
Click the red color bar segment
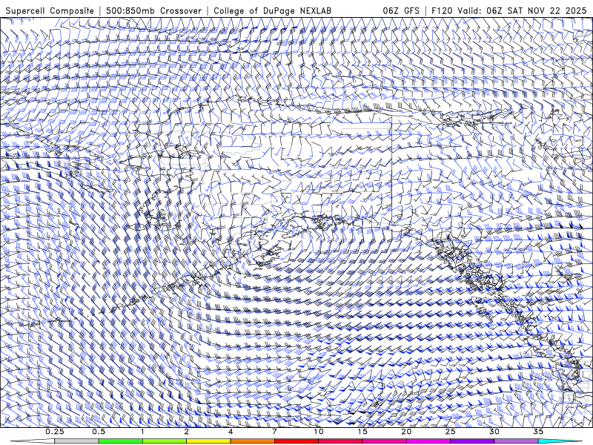click(296, 441)
